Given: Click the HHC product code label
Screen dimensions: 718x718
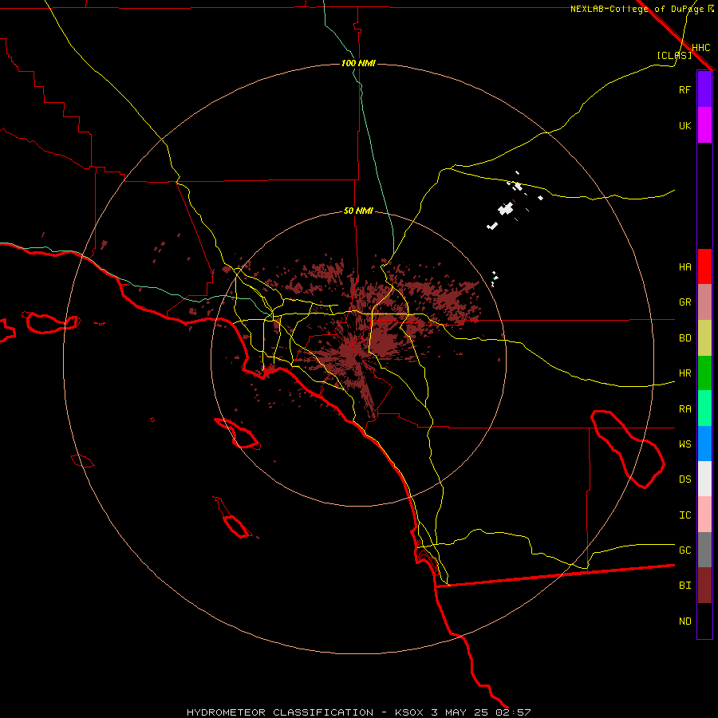Looking at the screenshot, I should [x=700, y=48].
